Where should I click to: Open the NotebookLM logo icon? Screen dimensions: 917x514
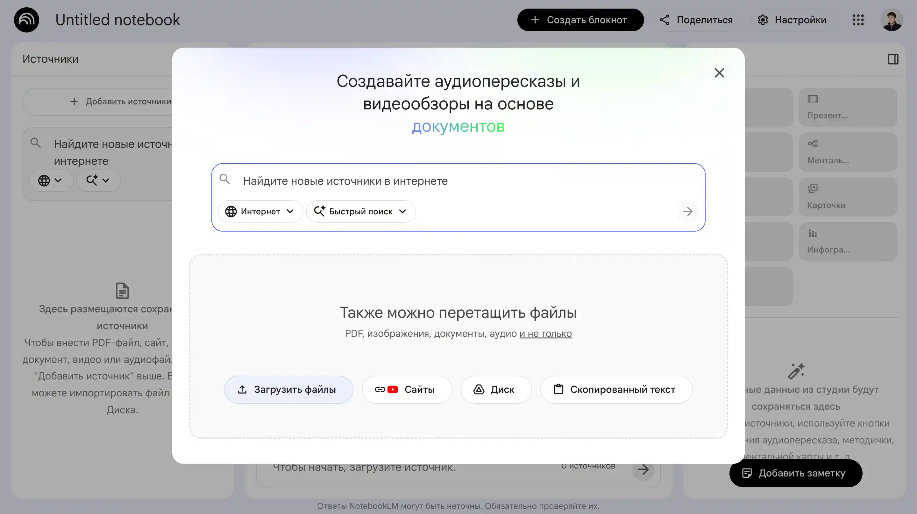pyautogui.click(x=26, y=20)
